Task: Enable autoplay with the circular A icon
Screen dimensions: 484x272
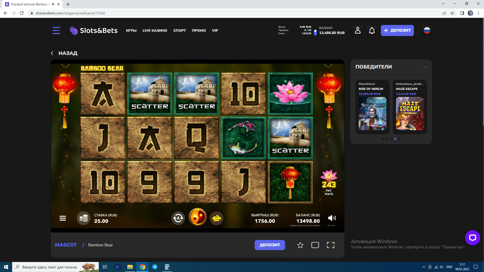Action: [178, 218]
